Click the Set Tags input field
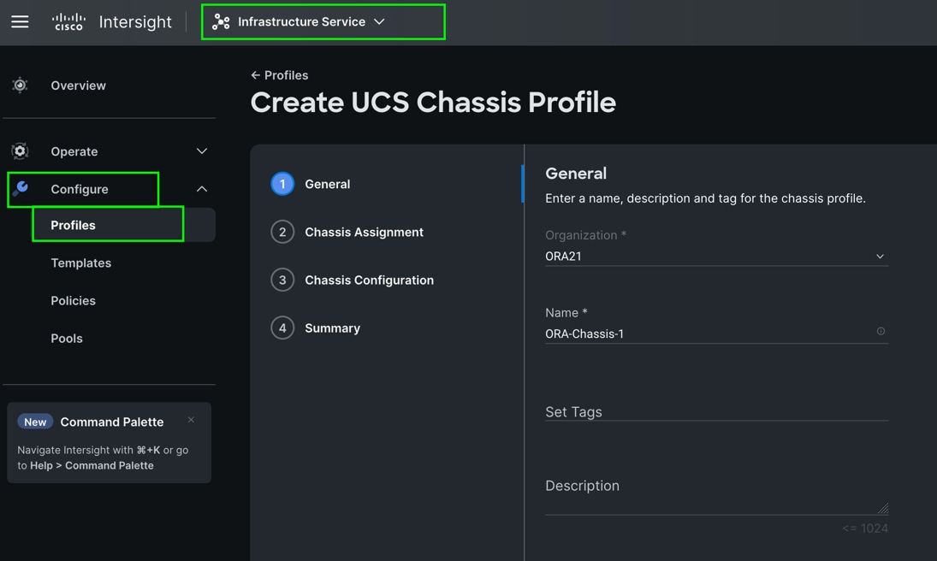Screen dimensions: 937x561 715,411
